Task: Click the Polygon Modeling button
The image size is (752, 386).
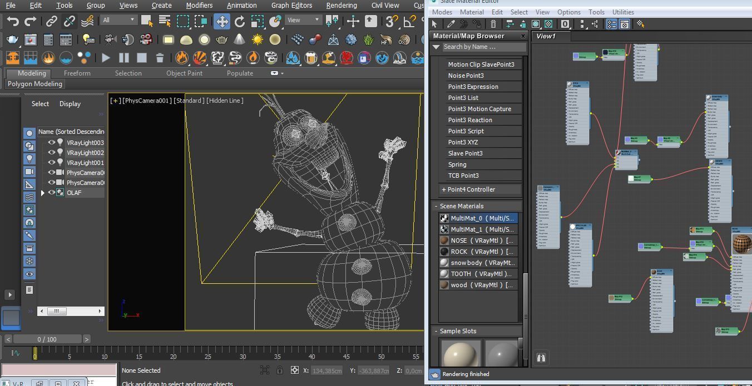Action: [34, 84]
